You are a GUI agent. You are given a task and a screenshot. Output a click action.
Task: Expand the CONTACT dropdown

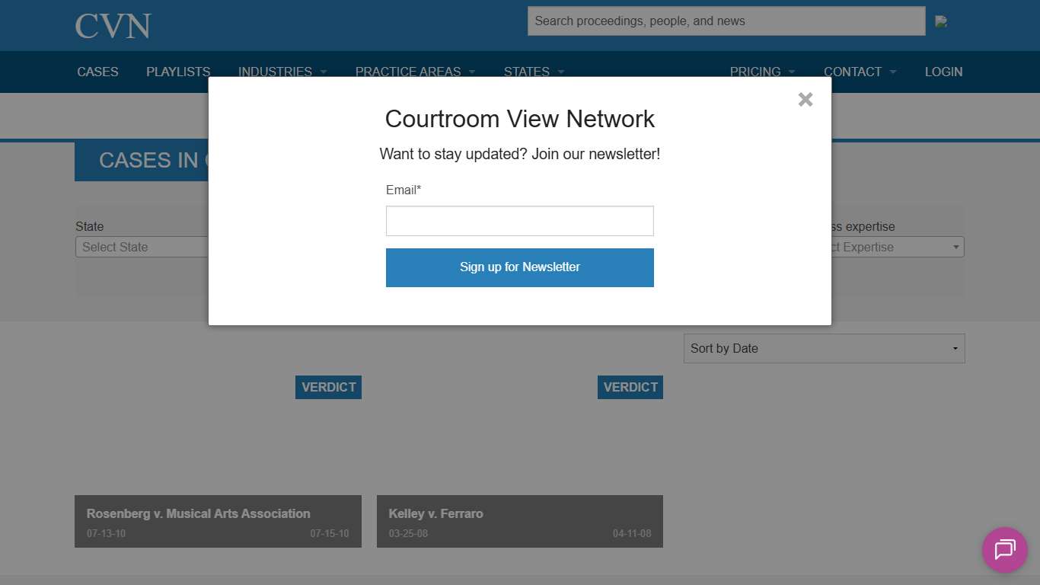coord(853,71)
